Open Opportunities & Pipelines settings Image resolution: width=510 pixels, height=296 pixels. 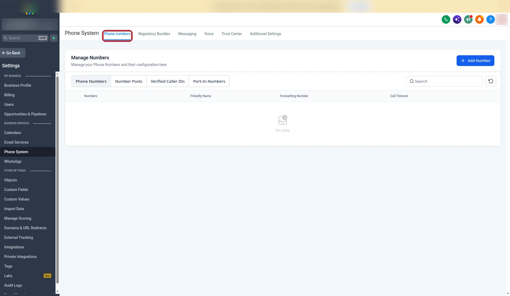click(x=25, y=114)
